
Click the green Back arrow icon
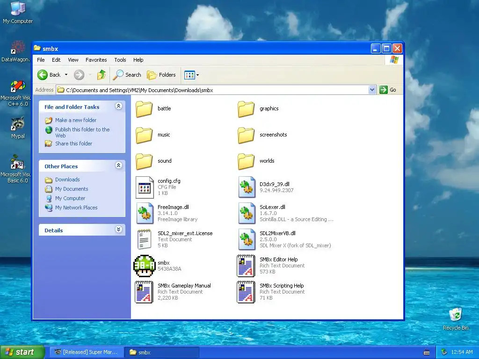(x=43, y=75)
